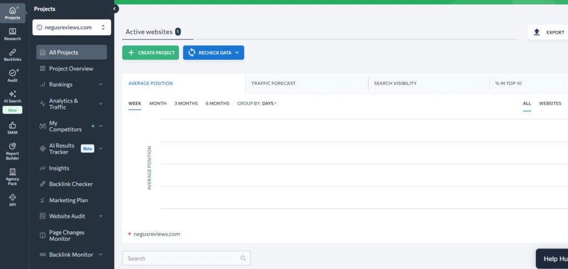The height and width of the screenshot is (269, 568).
Task: Open the Recheck Data dropdown arrow
Action: (237, 53)
